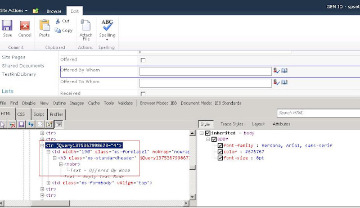Open address book for Offered By Whom
This screenshot has width=360, height=208.
click(284, 70)
